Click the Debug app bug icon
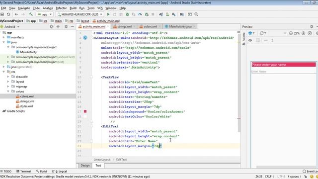The height and width of the screenshot is (179, 318). pyautogui.click(x=127, y=14)
